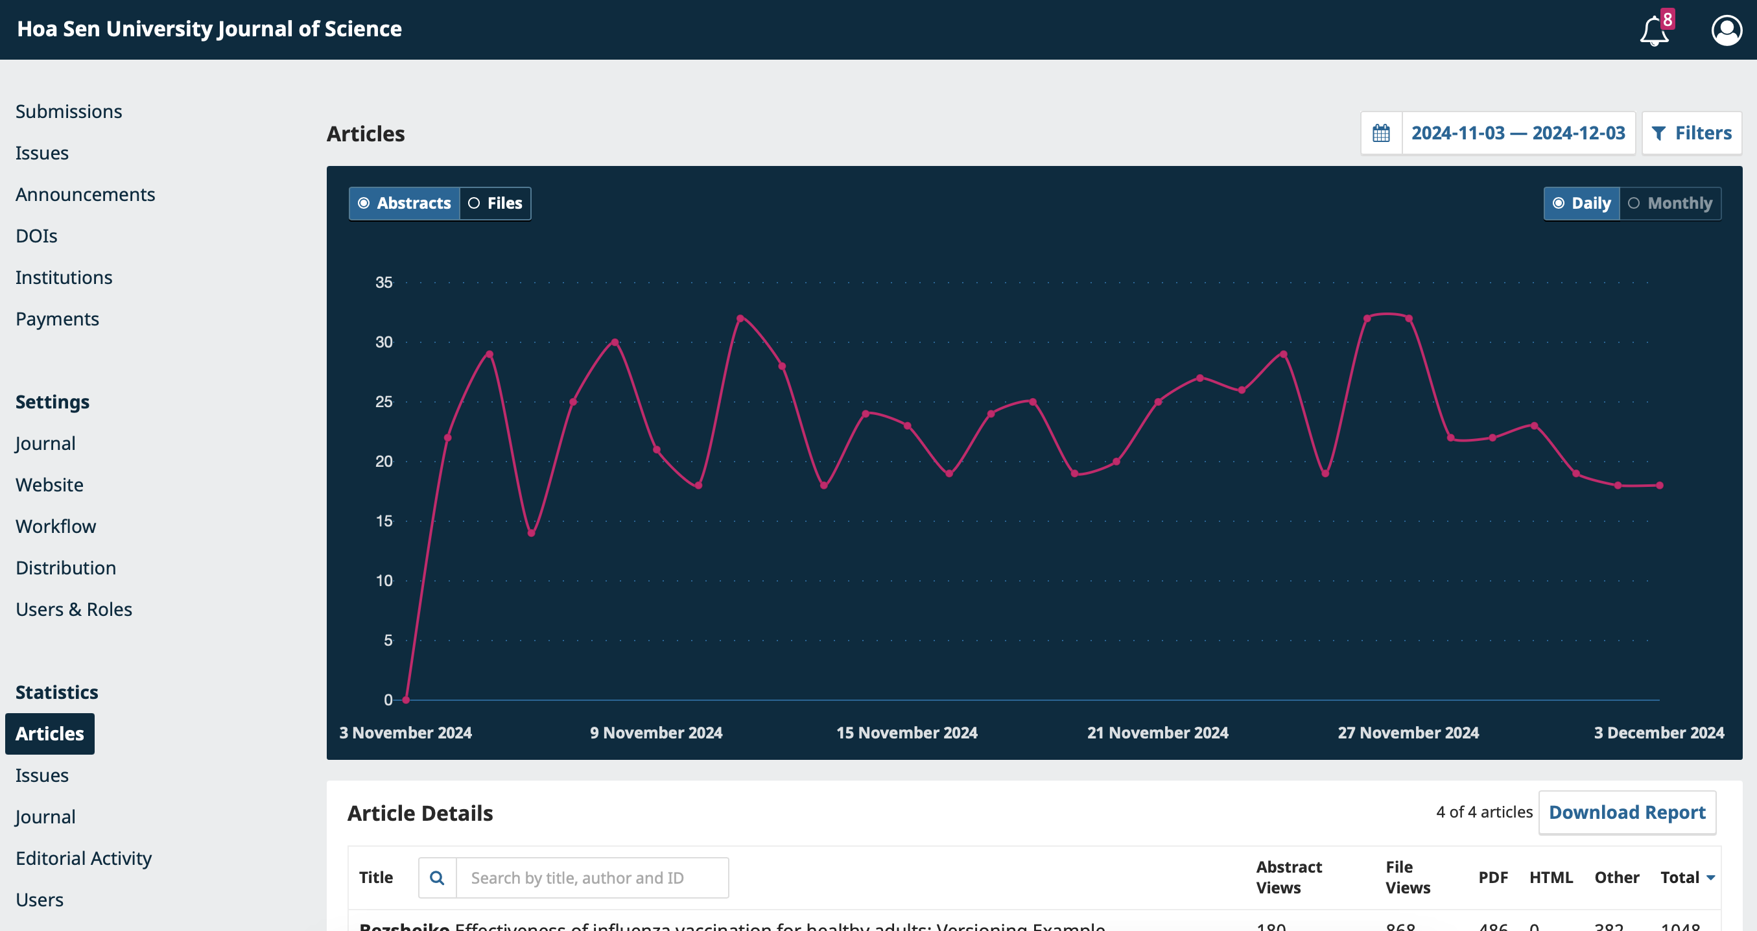Switch the chart to Monthly interval
The height and width of the screenshot is (931, 1757).
click(x=1669, y=204)
